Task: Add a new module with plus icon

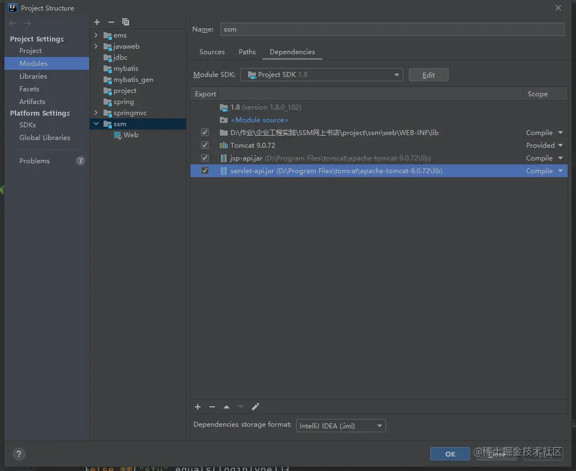Action: (x=97, y=22)
